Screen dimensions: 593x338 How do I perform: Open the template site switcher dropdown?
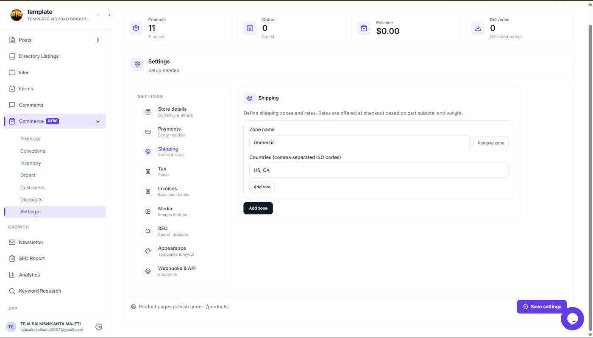(x=98, y=15)
